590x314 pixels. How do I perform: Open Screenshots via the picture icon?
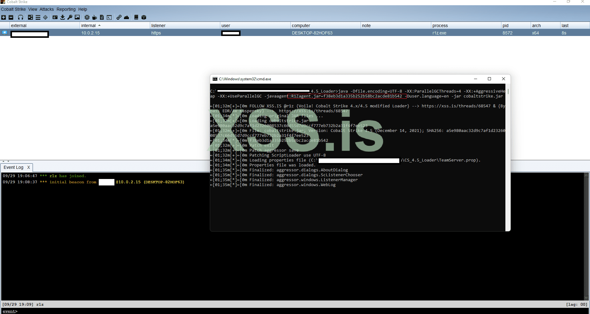(x=77, y=17)
